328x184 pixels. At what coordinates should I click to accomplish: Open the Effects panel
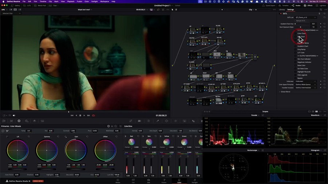point(308,5)
